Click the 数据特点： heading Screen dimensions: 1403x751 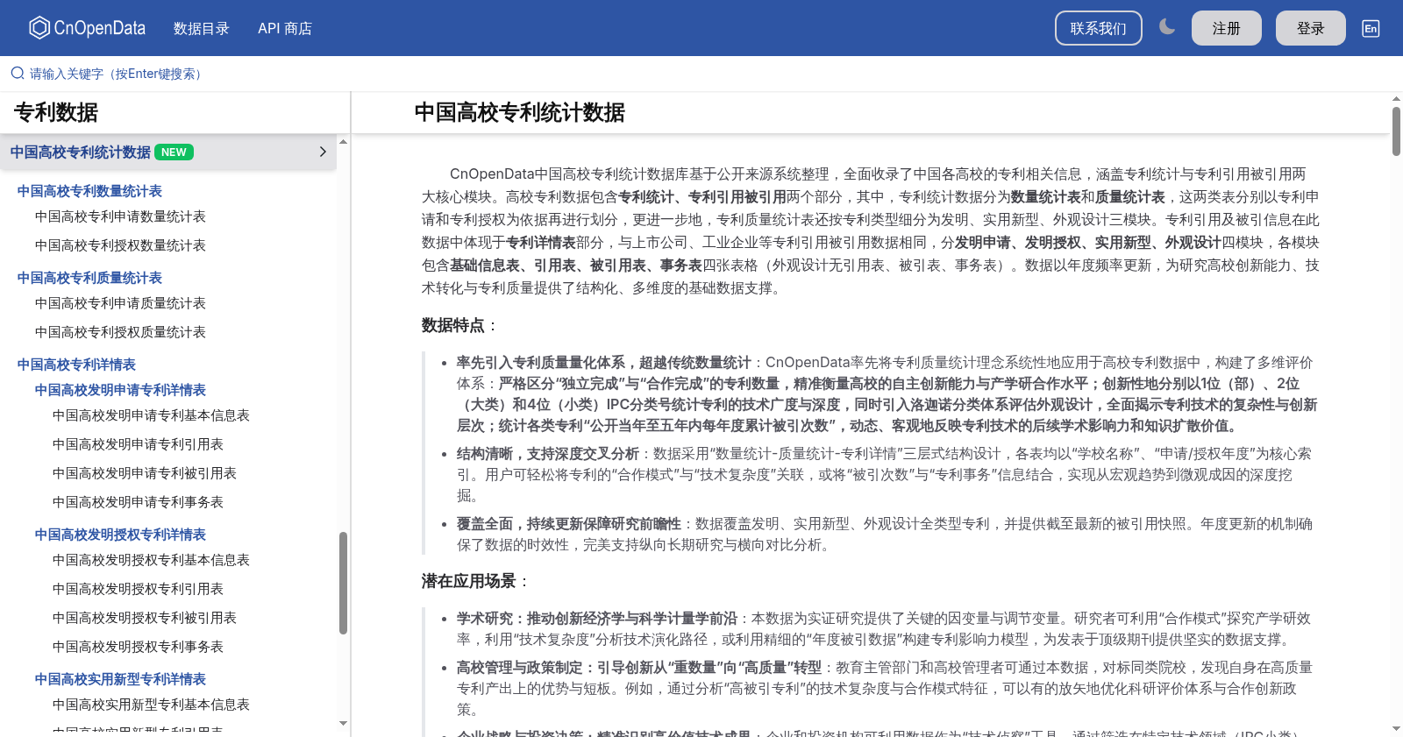point(459,325)
